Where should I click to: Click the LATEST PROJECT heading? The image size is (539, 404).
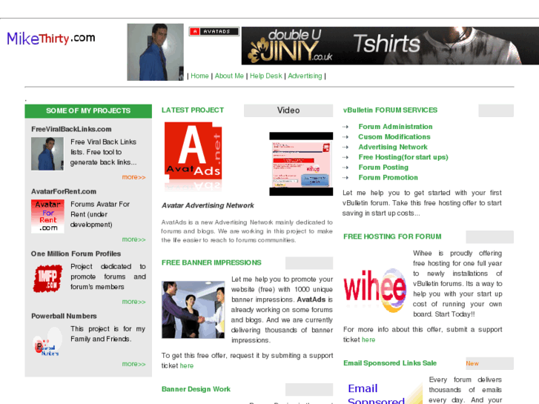point(193,110)
